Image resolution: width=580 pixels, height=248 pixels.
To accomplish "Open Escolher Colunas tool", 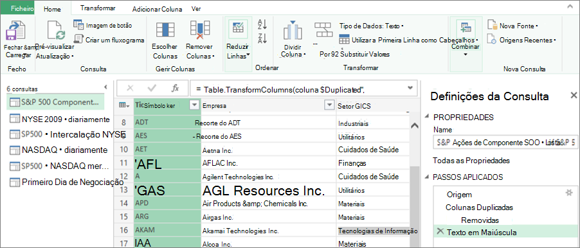I will click(x=165, y=40).
